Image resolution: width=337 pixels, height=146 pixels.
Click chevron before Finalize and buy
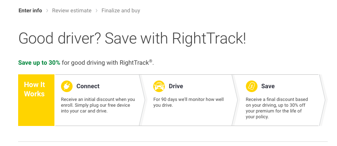click(x=97, y=10)
